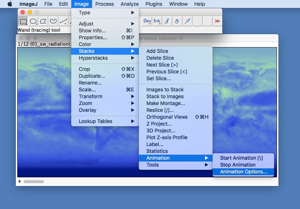Screen dimensions: 300x209
Task: Select the Freehand selection tool
Action: pos(53,21)
